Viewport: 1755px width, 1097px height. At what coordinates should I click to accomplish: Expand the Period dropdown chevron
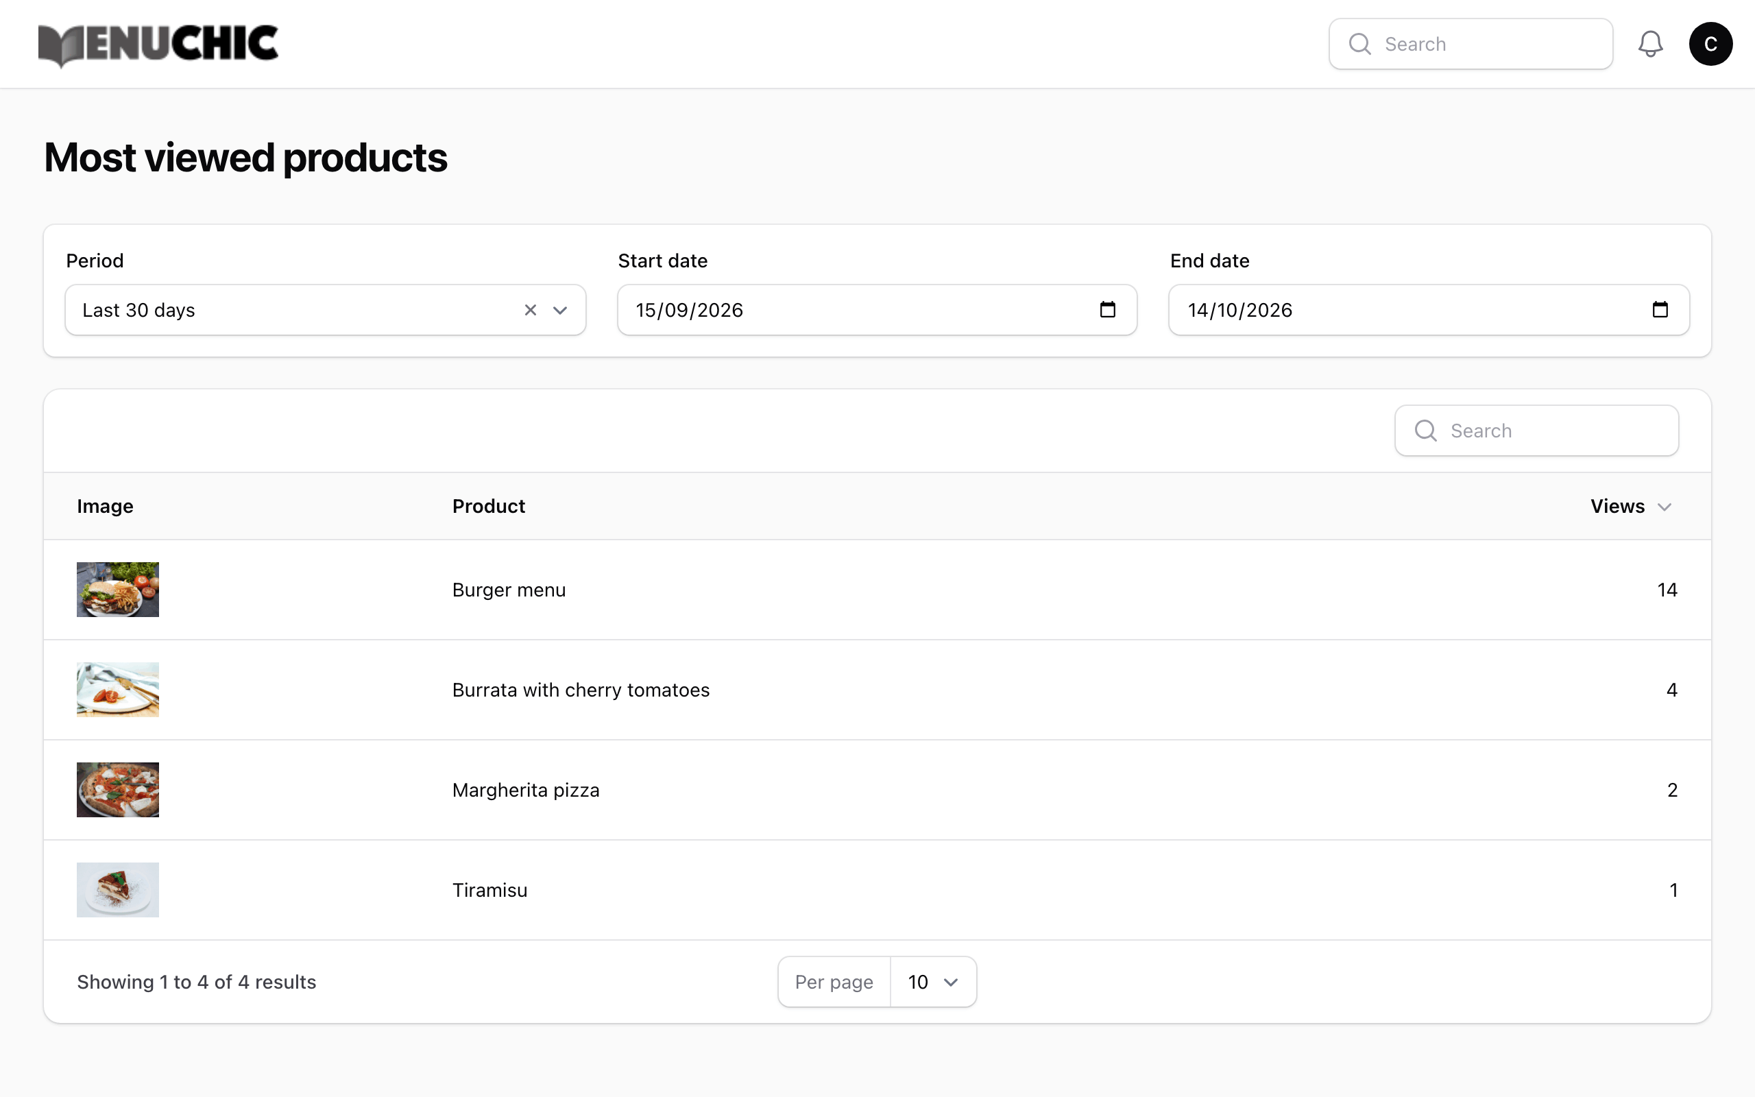click(x=560, y=310)
